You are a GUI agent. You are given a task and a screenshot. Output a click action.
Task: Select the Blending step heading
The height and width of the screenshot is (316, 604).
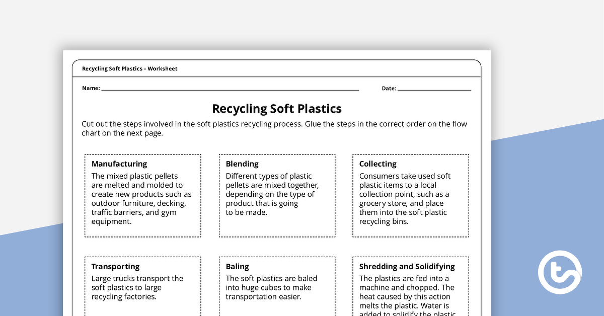click(x=242, y=164)
